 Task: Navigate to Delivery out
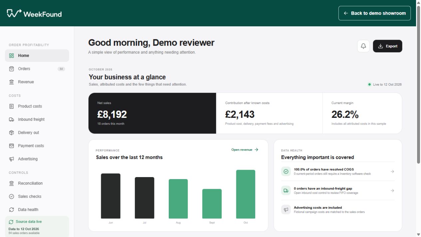(37, 133)
